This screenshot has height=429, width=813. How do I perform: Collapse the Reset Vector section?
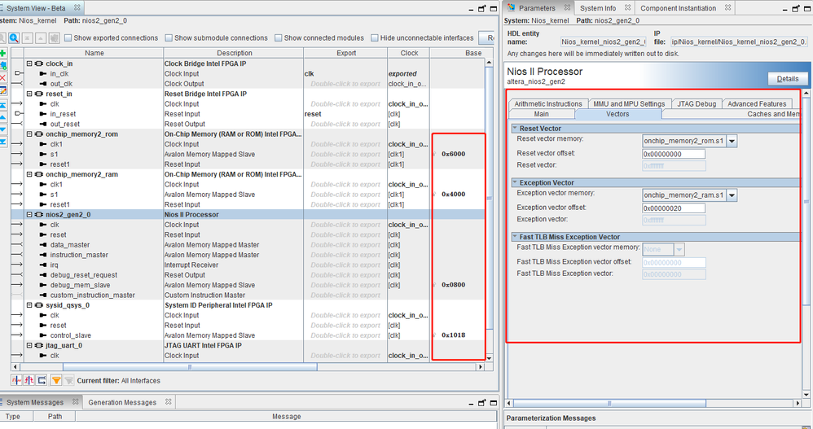(x=515, y=128)
